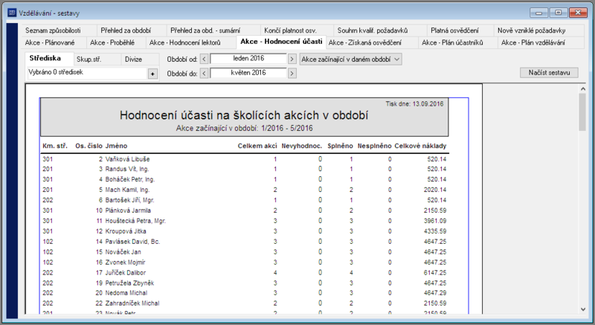Screen dimensions: 595x325
Task: Click the Km. stř. column header
Action: point(55,146)
